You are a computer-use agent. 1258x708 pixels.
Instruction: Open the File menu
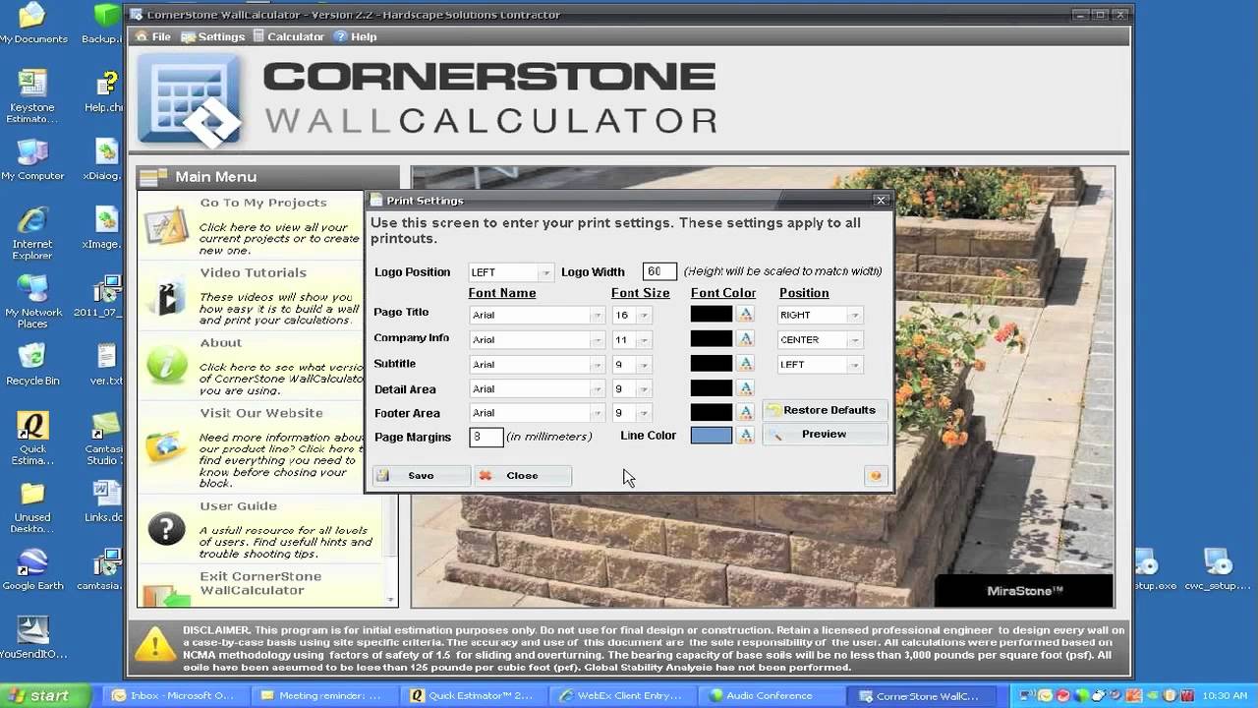153,36
